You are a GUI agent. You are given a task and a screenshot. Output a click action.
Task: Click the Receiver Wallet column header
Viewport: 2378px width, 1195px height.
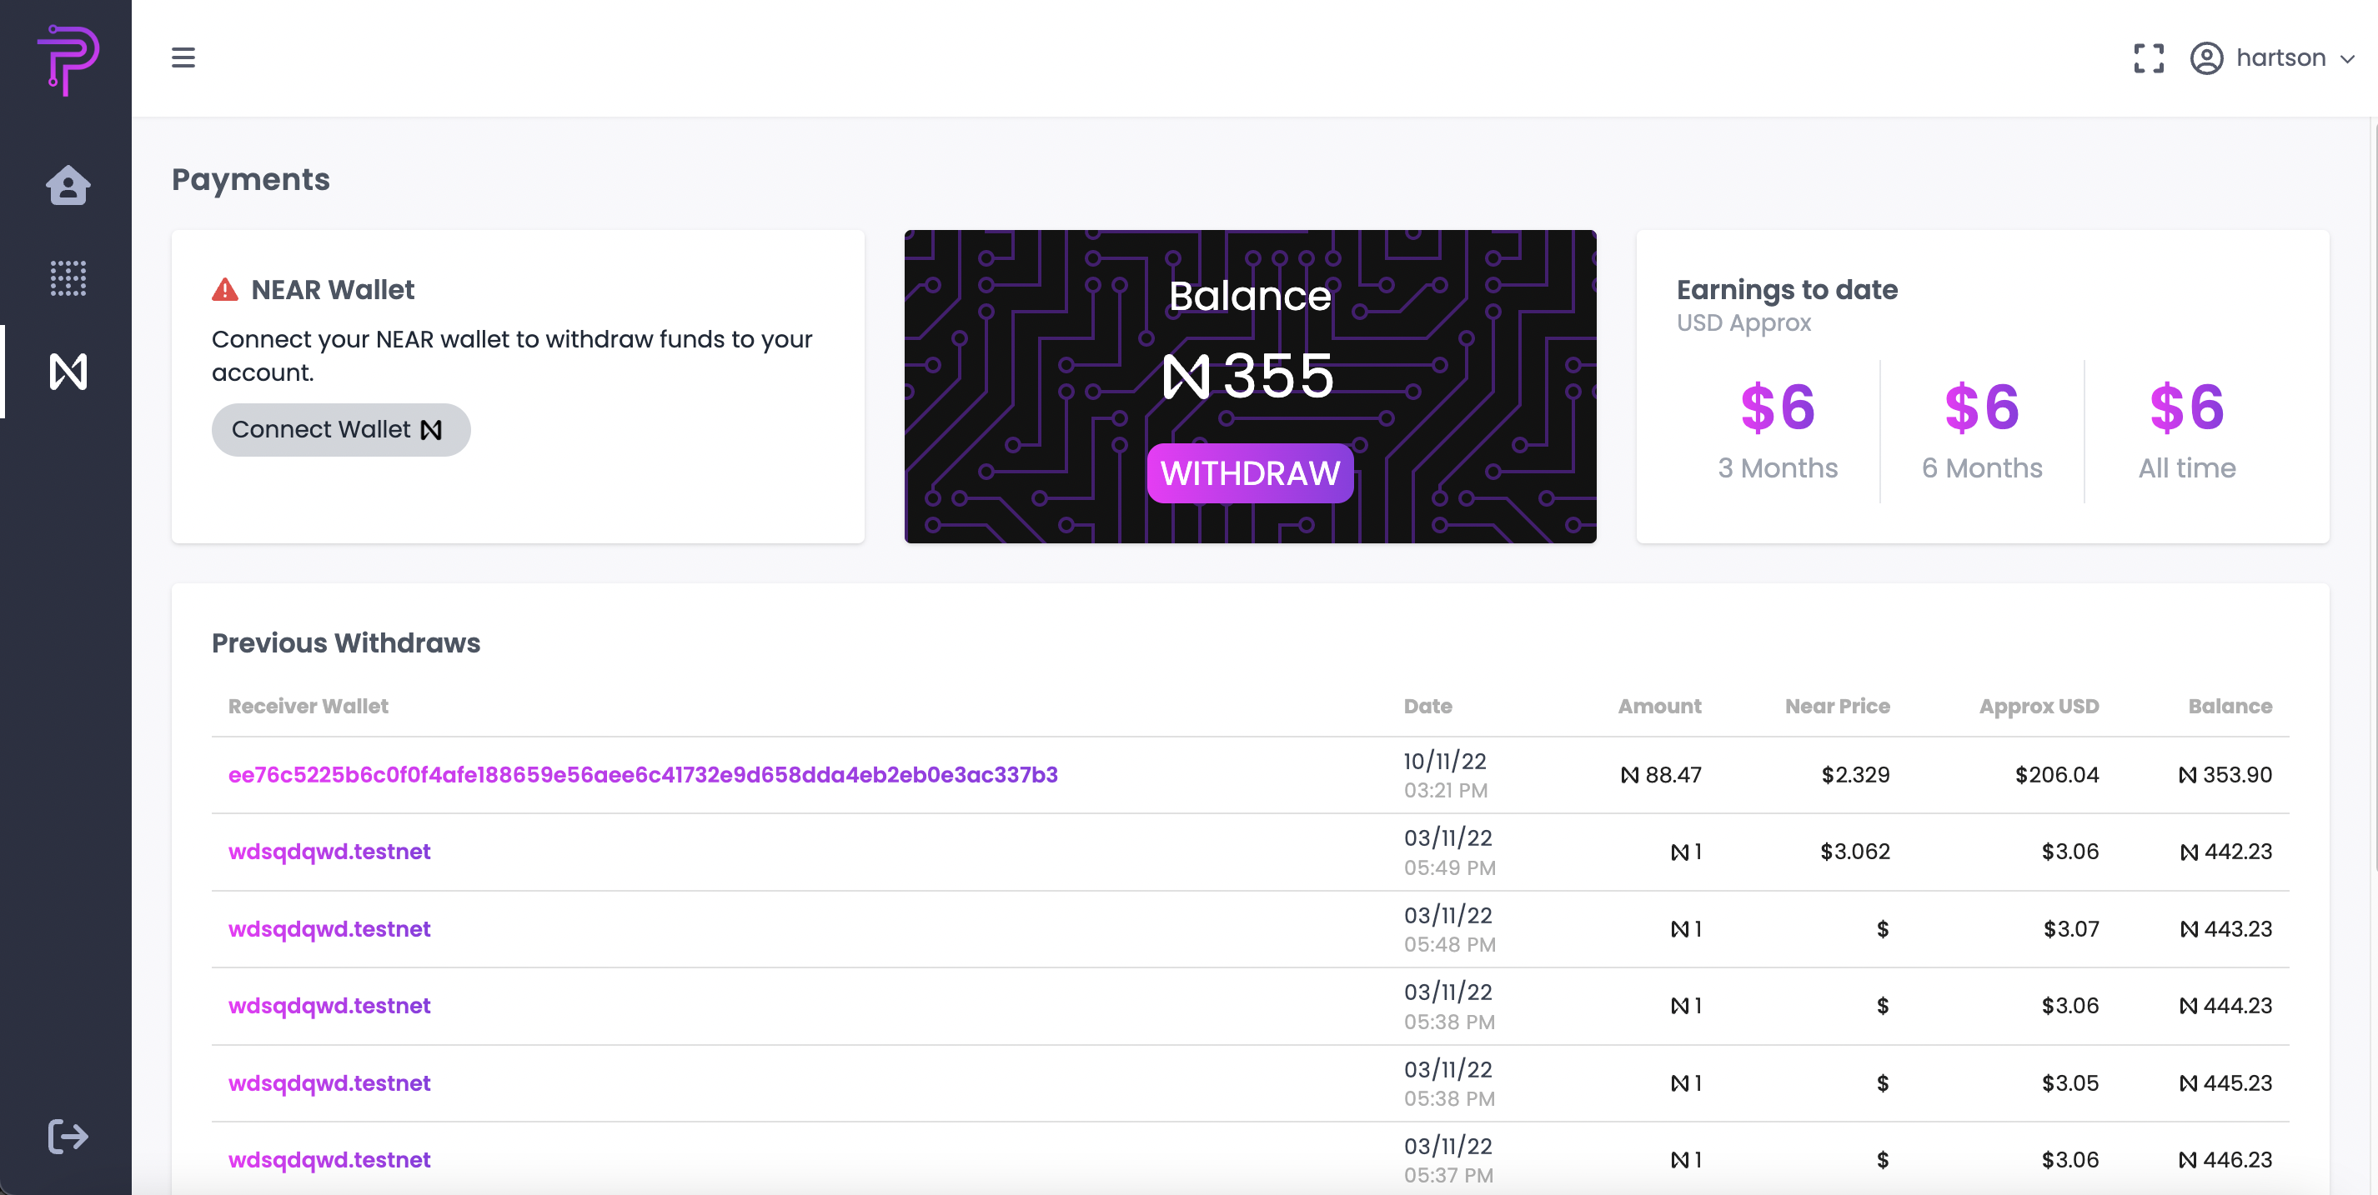(309, 706)
